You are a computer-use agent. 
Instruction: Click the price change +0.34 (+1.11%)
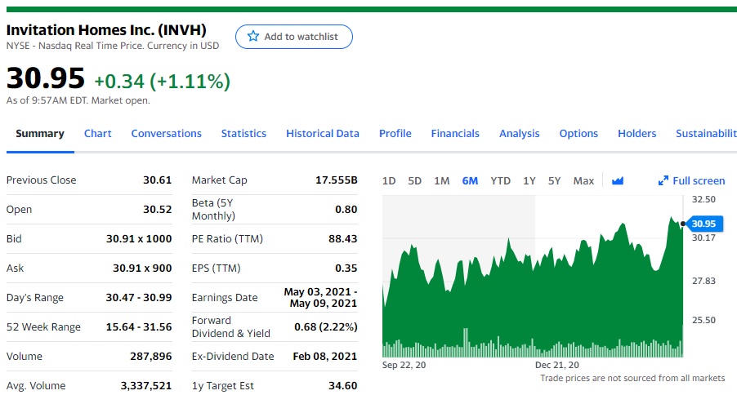(x=162, y=82)
